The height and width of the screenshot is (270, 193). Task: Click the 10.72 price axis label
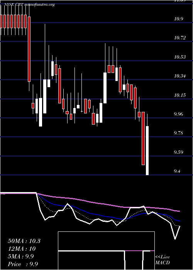point(180,38)
